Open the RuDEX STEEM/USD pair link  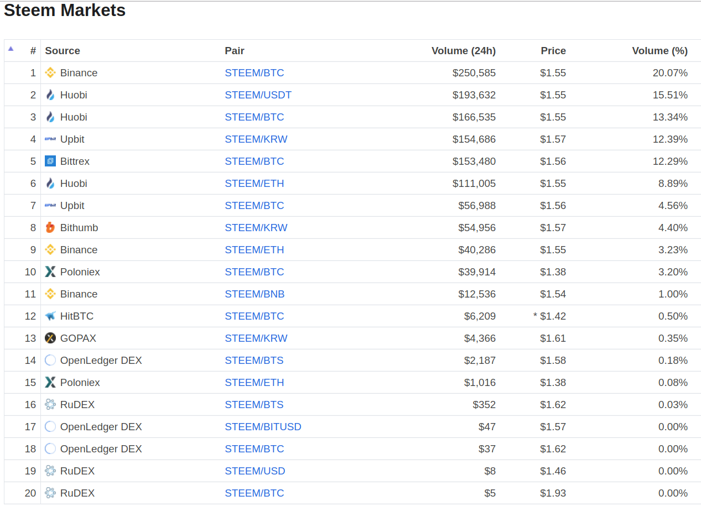coord(255,471)
